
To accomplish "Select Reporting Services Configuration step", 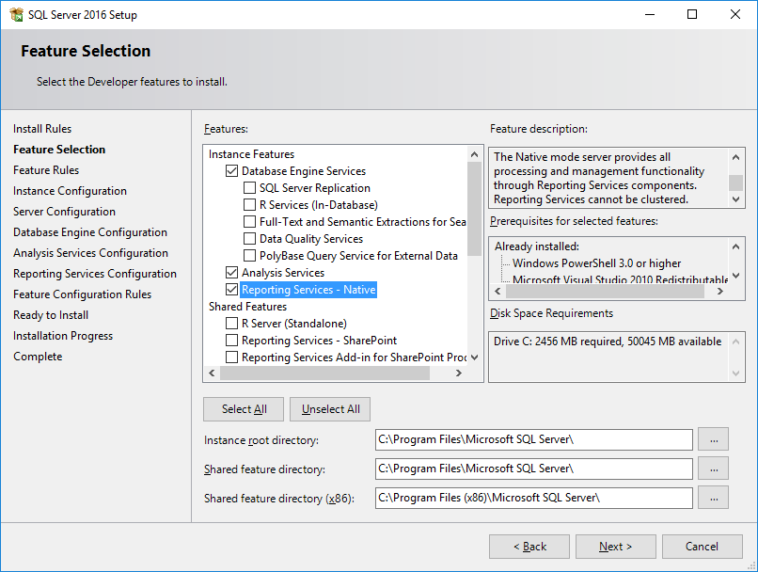I will [x=95, y=274].
